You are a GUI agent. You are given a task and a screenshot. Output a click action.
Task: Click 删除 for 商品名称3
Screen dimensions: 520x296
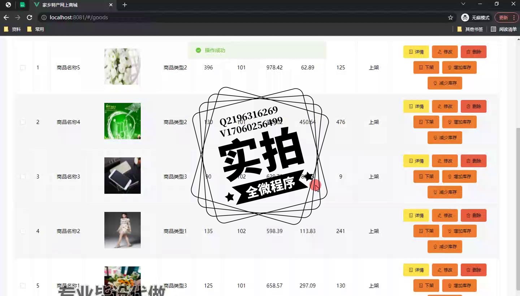(474, 161)
